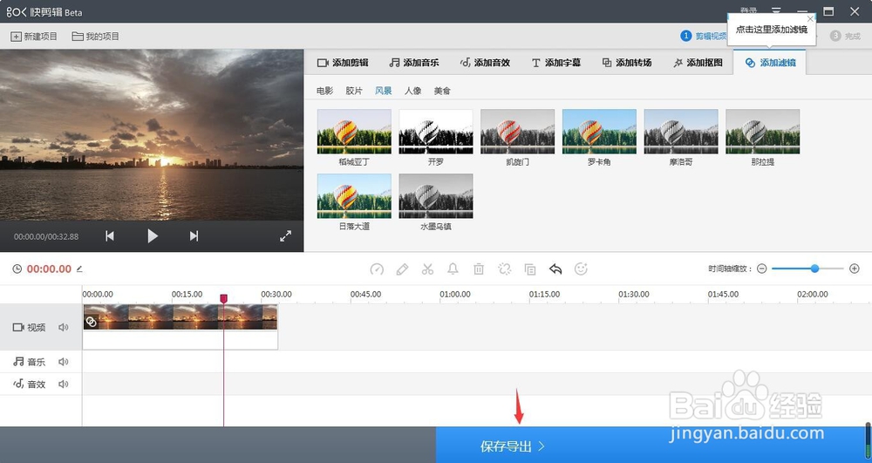Open the 添加音乐 tab
The width and height of the screenshot is (872, 463).
413,63
